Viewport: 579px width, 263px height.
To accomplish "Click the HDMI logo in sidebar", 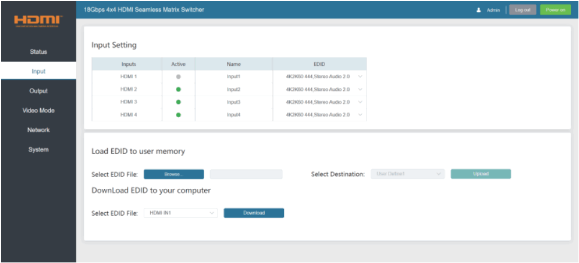I will 38,21.
